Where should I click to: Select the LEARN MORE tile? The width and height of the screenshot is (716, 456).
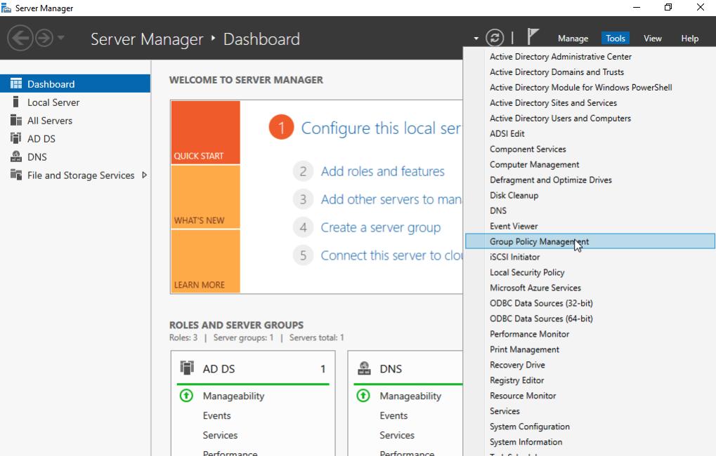[x=205, y=261]
